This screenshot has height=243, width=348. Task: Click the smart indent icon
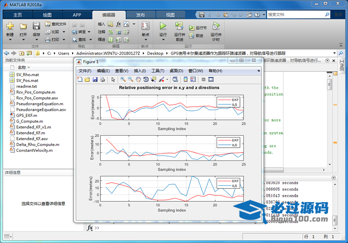[x=110, y=40]
